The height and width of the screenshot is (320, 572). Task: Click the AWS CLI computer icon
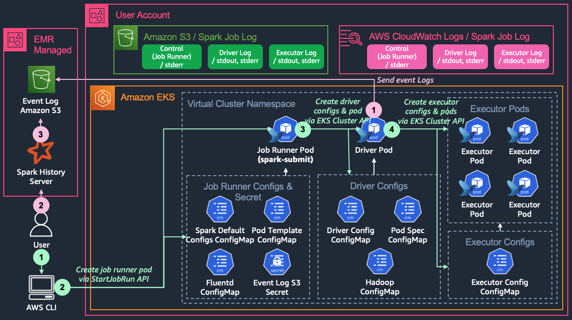coord(41,288)
